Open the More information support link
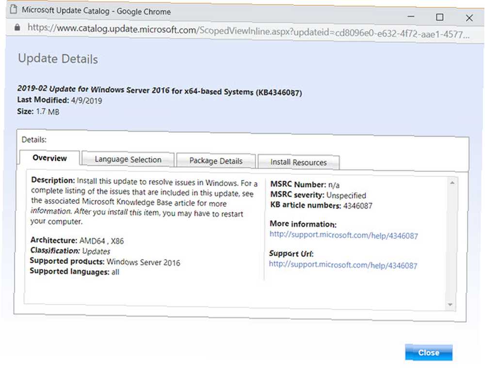 click(x=344, y=235)
